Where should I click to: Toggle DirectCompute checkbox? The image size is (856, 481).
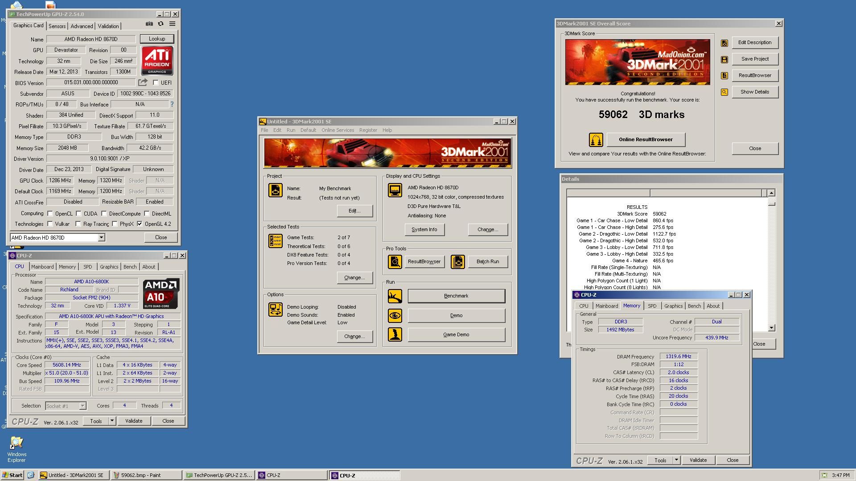tap(104, 213)
